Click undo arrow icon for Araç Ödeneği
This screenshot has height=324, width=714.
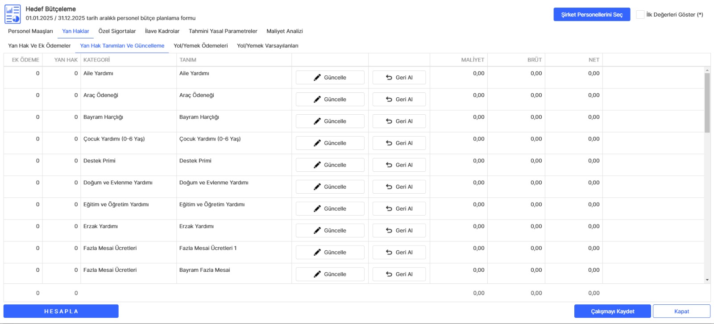point(389,100)
